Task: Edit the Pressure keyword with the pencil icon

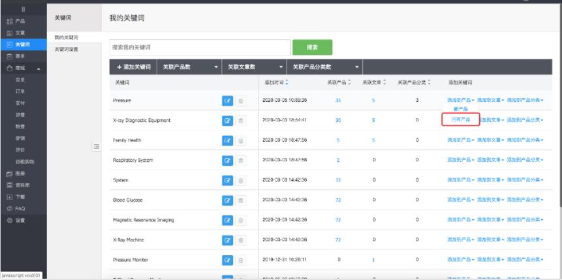Action: (x=228, y=100)
